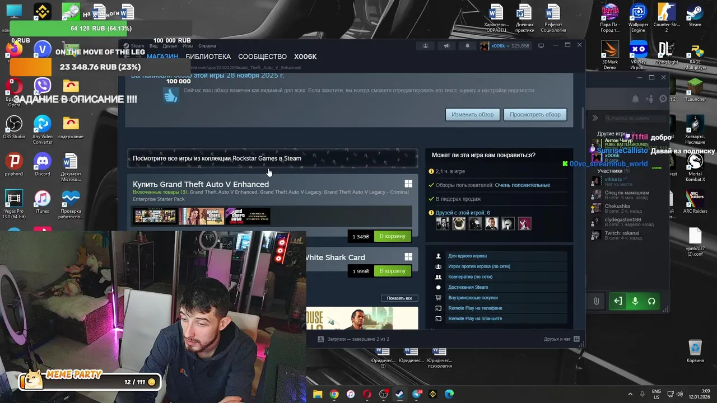
Task: Select friend Twitch: sskanai
Action: click(x=622, y=235)
